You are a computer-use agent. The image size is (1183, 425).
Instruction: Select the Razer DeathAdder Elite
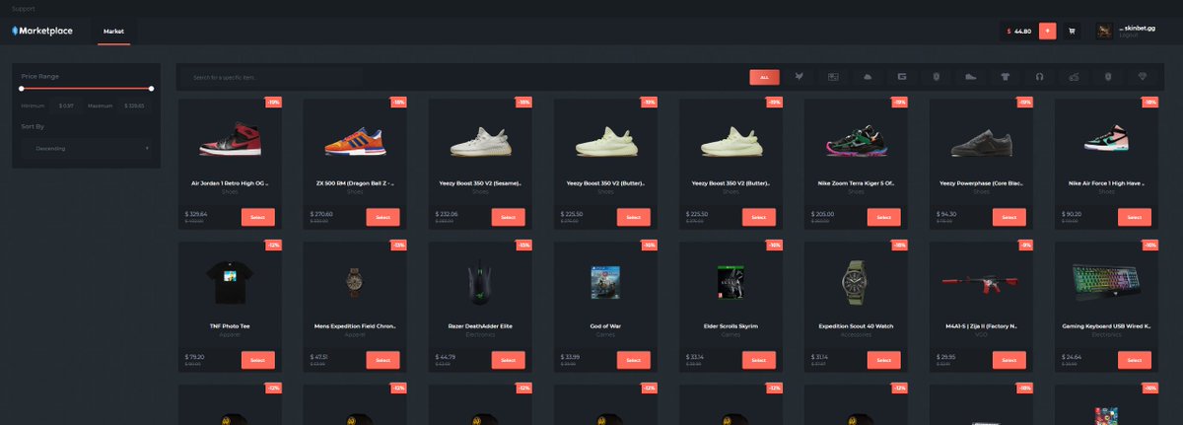coord(509,360)
